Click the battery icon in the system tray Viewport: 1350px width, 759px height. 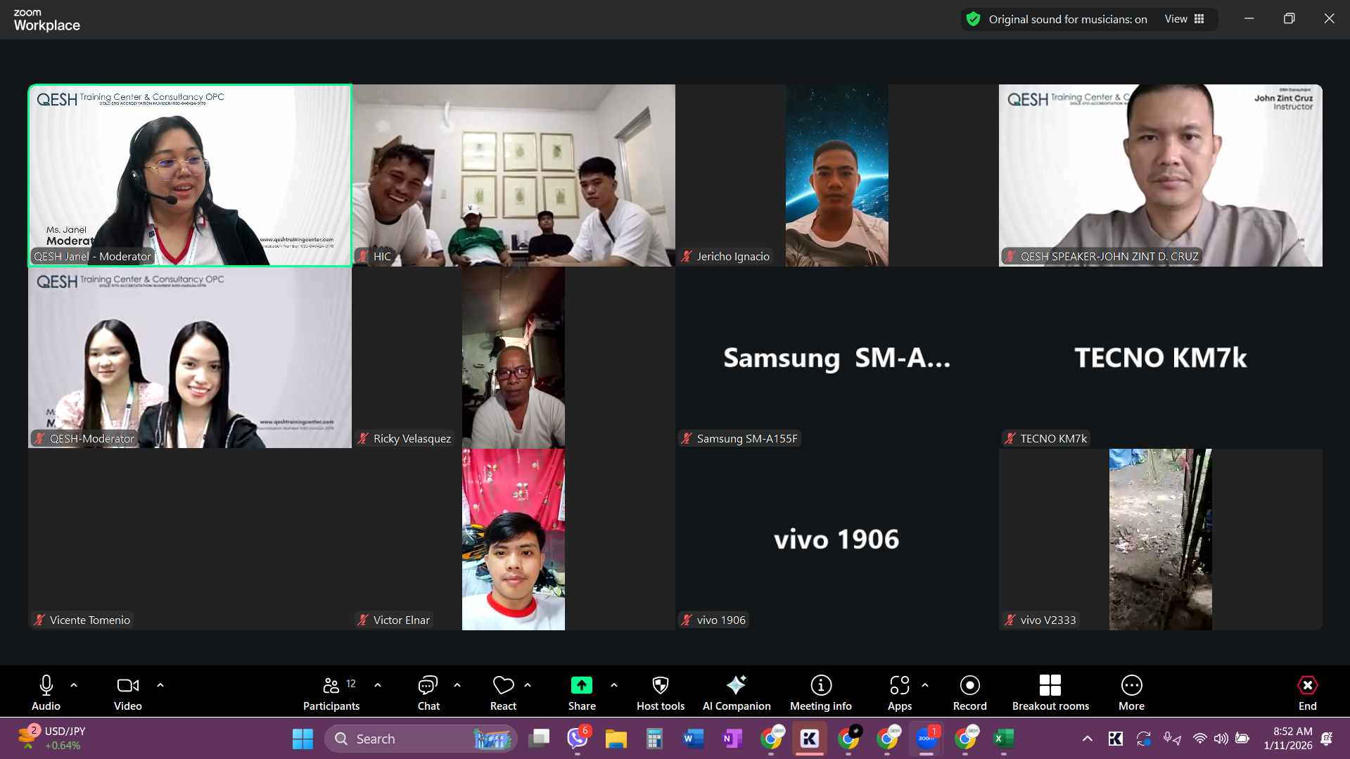pos(1242,739)
